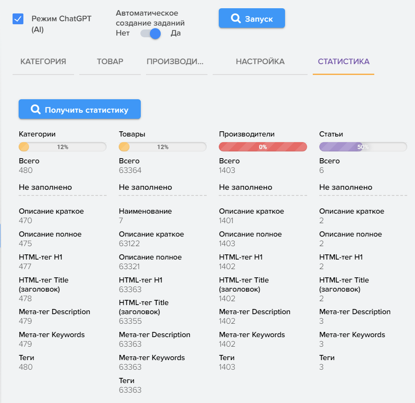Click the Всего value 480 under Категории

click(26, 170)
